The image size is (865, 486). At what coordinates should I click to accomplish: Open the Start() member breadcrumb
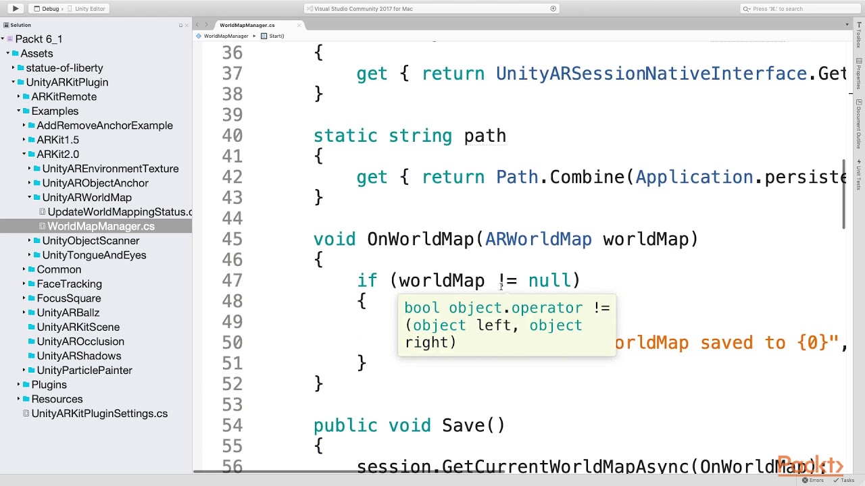[273, 36]
